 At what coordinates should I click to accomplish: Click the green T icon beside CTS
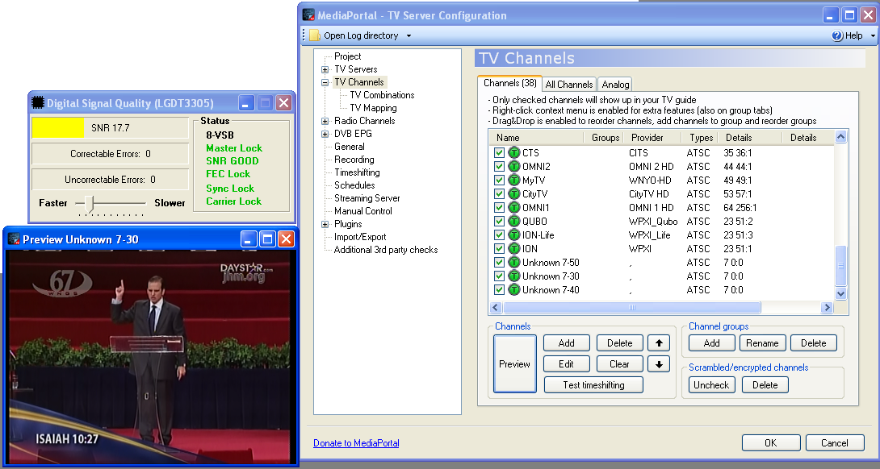coord(514,152)
